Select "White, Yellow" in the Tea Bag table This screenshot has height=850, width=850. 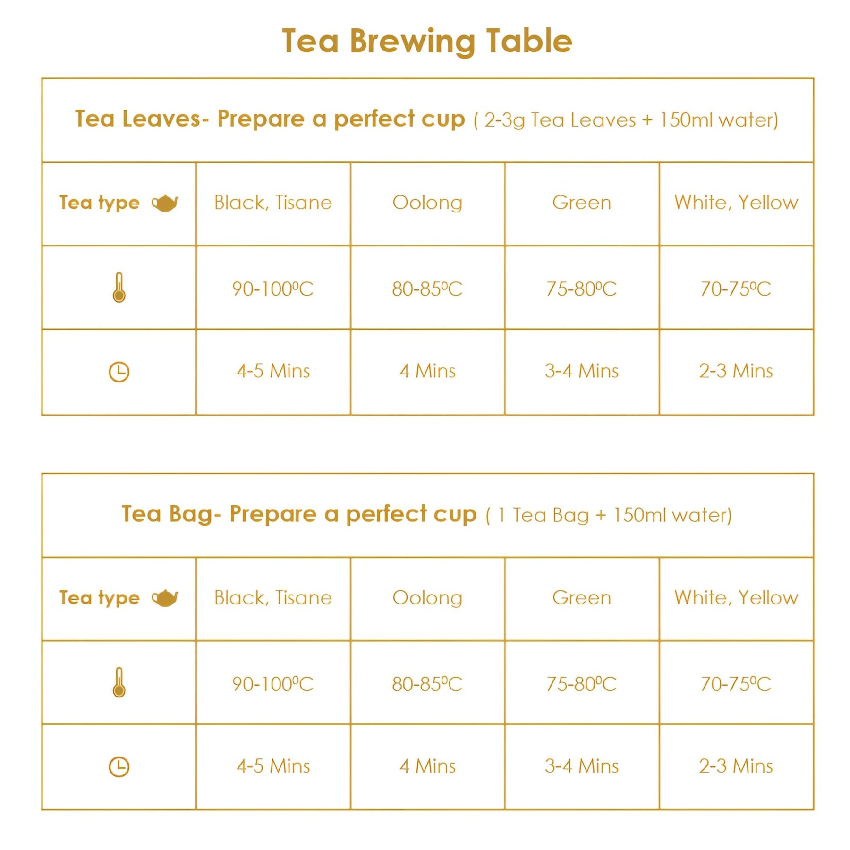[736, 598]
